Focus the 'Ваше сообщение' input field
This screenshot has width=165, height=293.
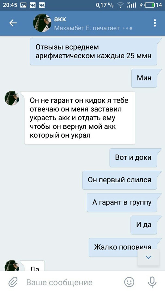coord(73,282)
